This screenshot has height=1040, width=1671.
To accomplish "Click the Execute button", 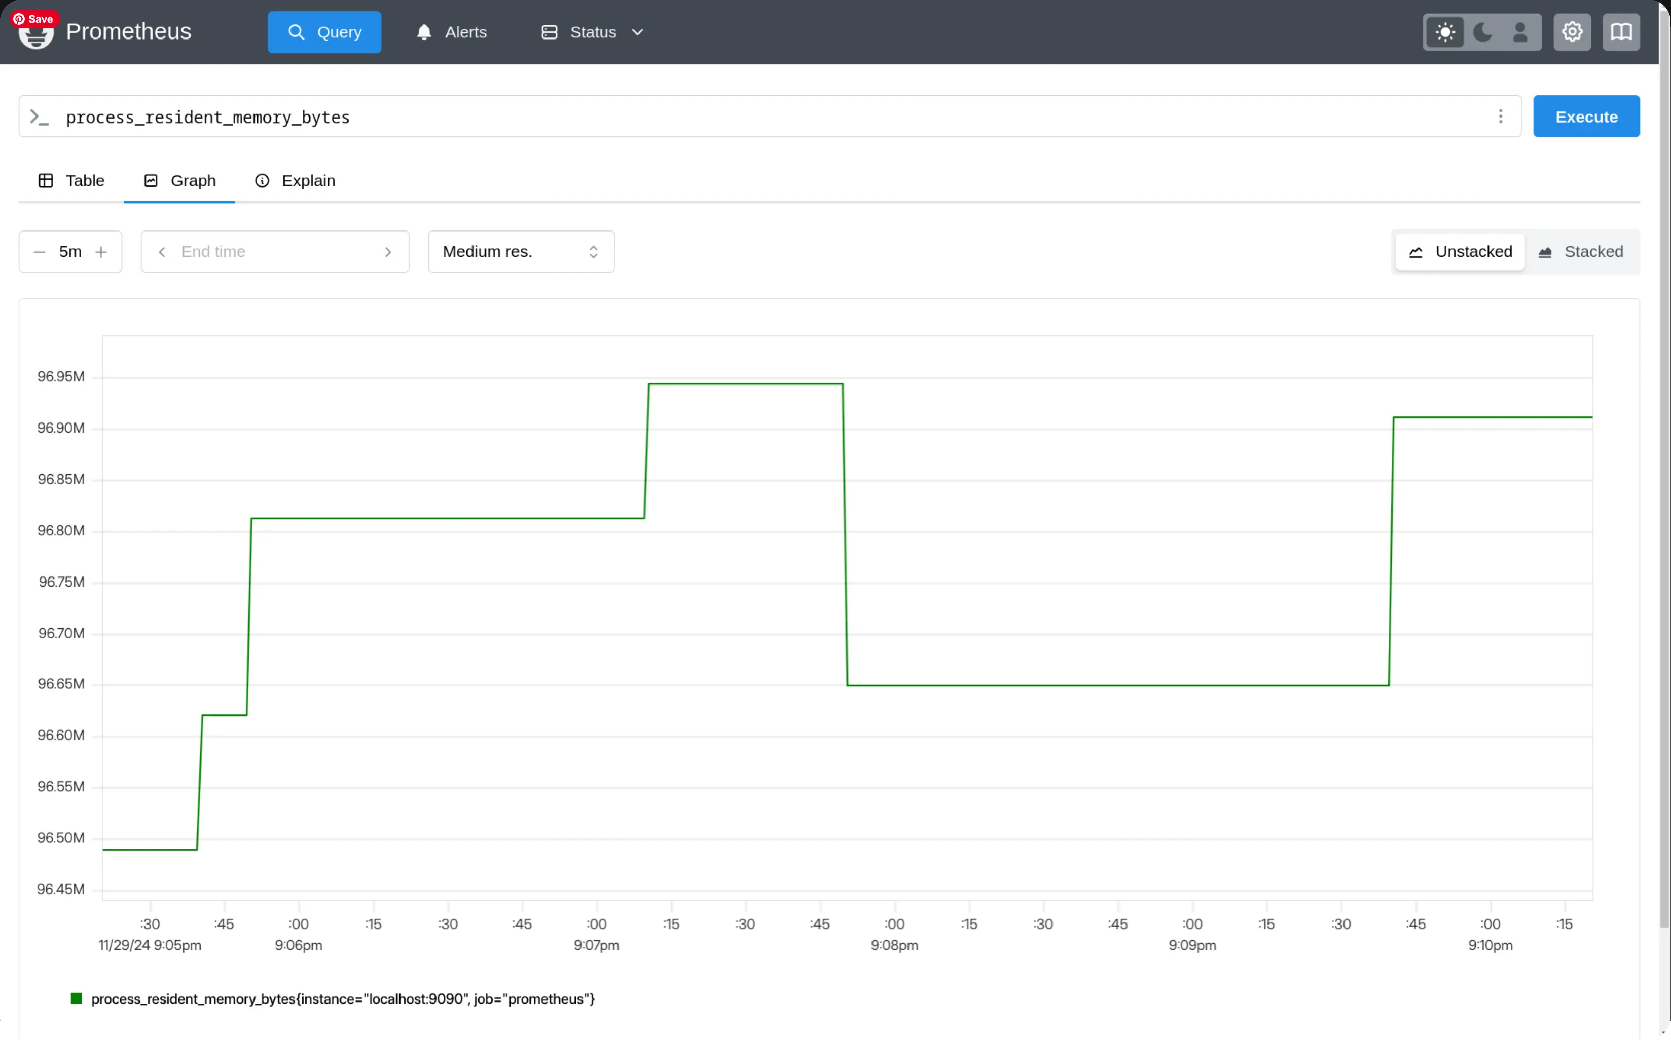I will coord(1586,117).
